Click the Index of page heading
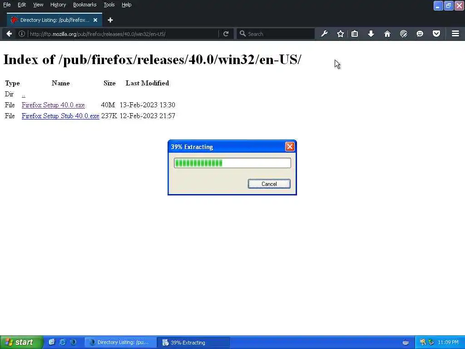Image resolution: width=465 pixels, height=349 pixels. click(x=153, y=60)
